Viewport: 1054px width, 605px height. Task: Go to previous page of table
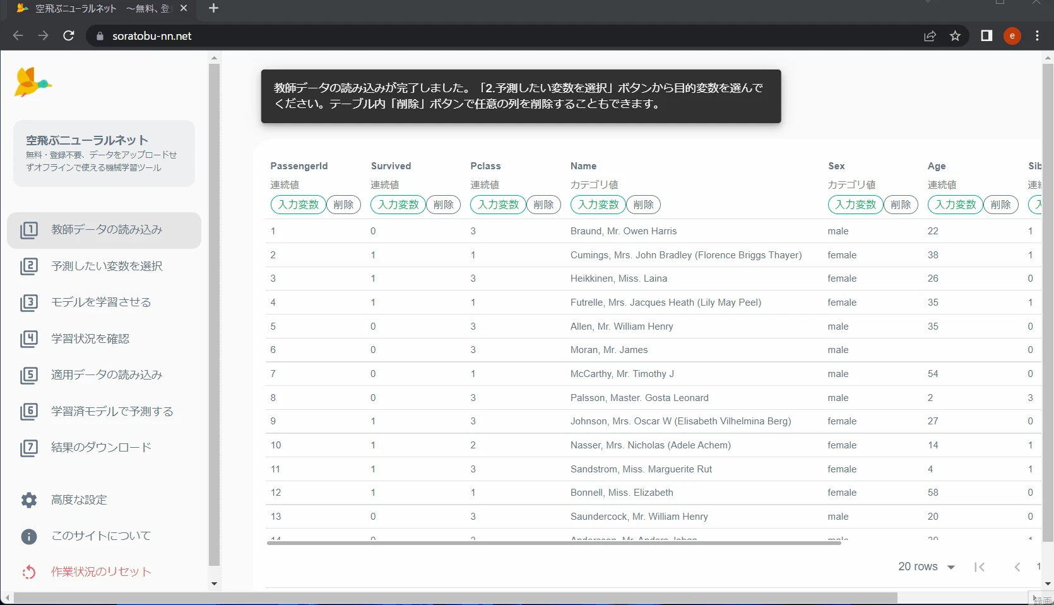click(x=1017, y=567)
